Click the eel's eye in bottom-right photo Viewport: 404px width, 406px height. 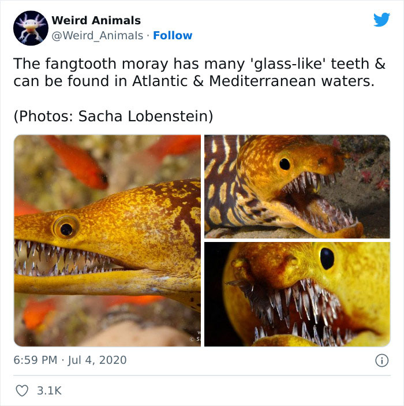pyautogui.click(x=327, y=258)
